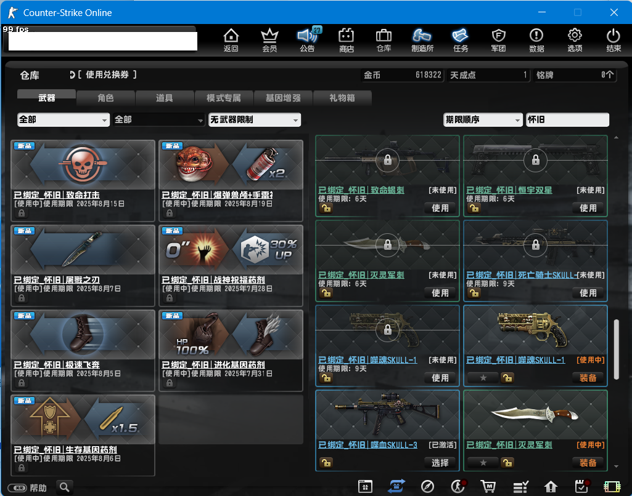Toggle the 关闭 switch beside 帮助
This screenshot has height=496, width=632.
(x=17, y=488)
